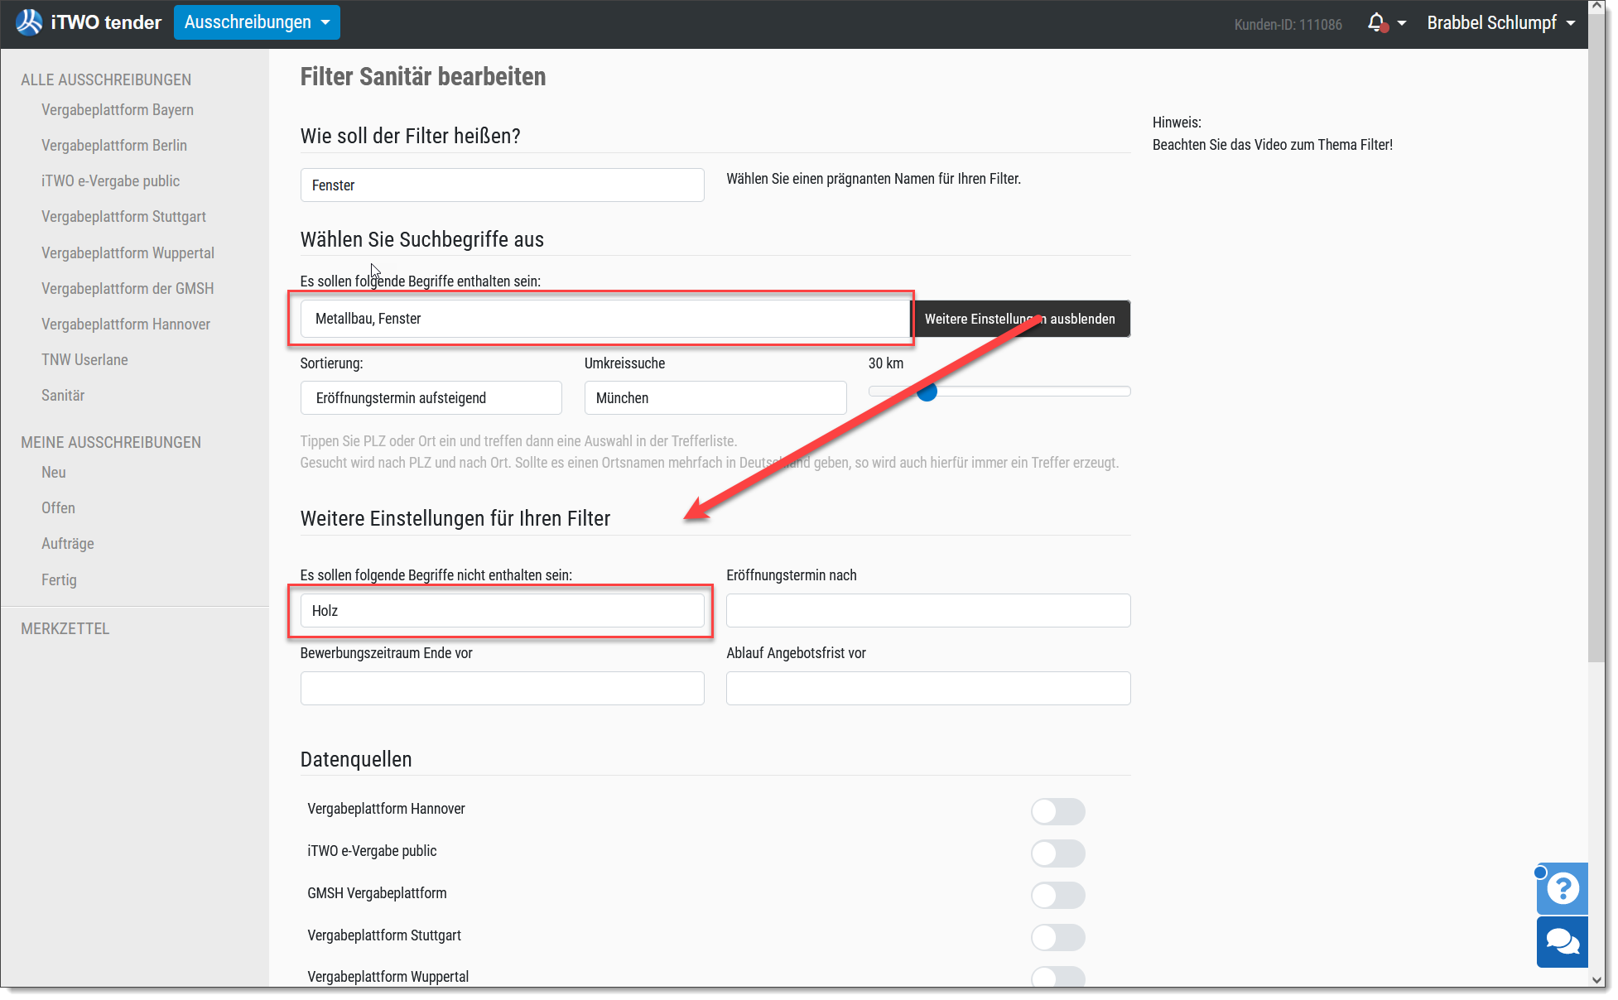
Task: Select Vergabeplattform Berlin in sidebar
Action: tap(114, 146)
